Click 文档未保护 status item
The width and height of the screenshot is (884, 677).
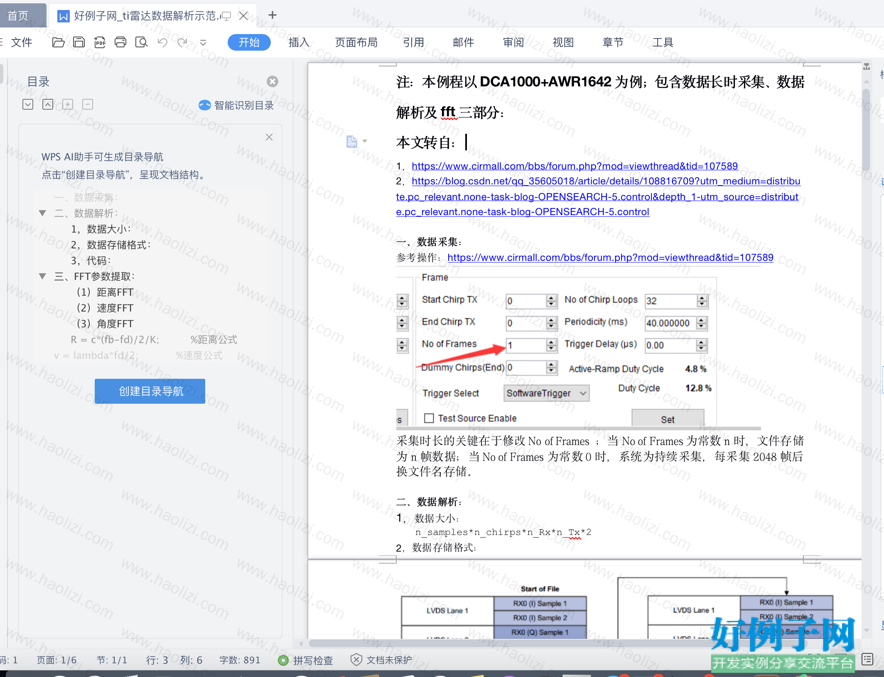[381, 660]
